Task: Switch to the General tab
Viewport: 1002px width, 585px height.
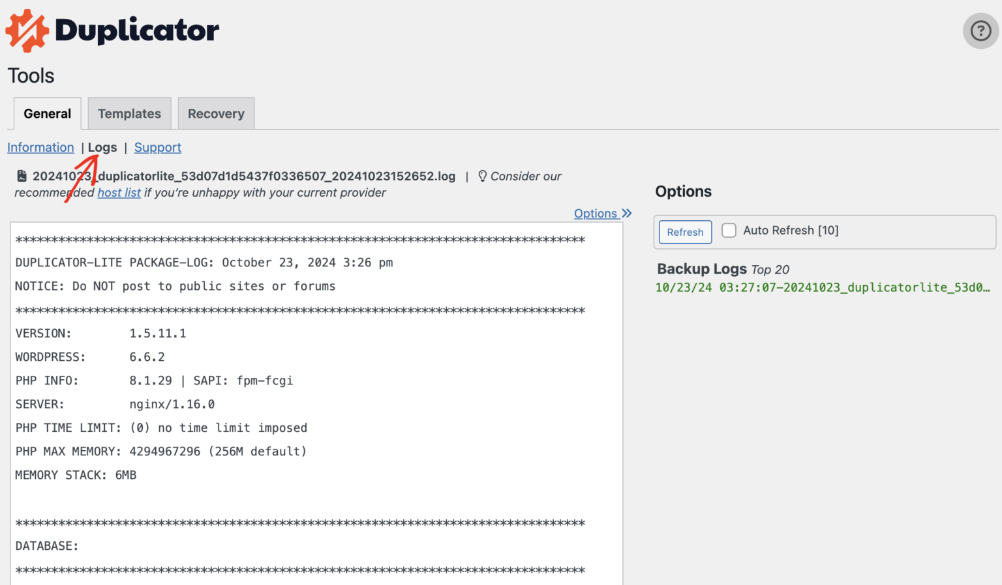Action: click(x=47, y=114)
